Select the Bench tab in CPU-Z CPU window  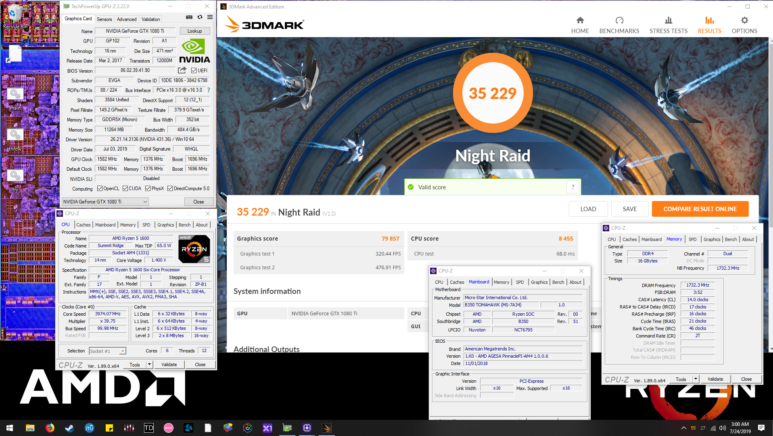(185, 225)
